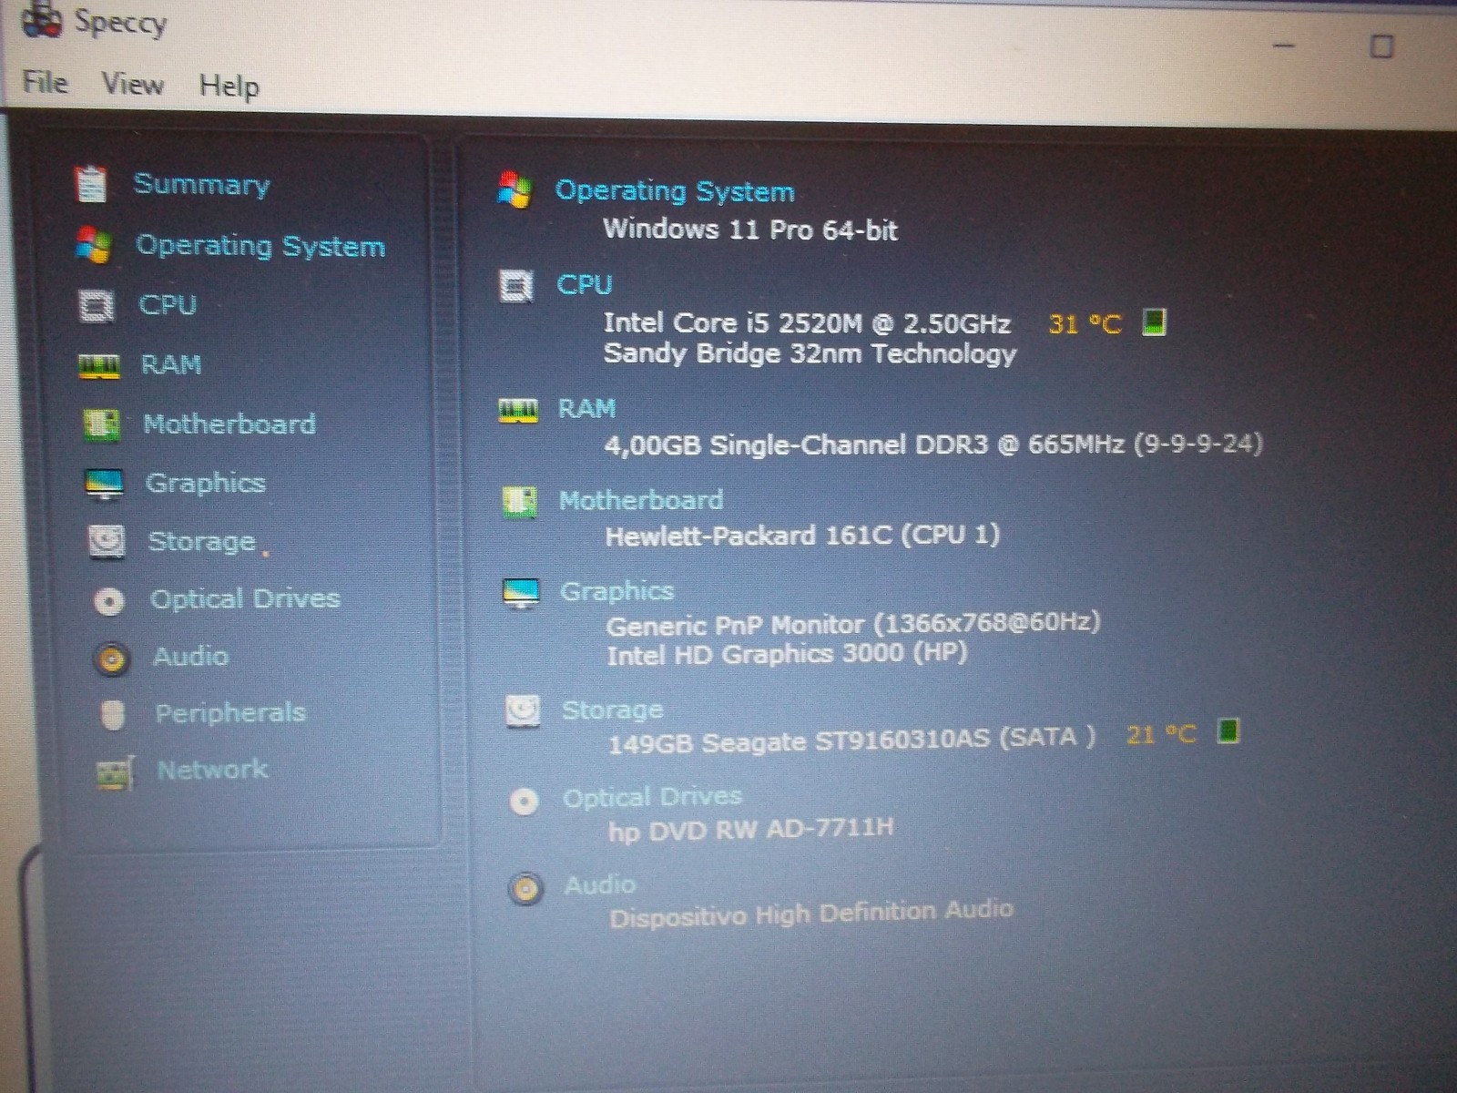Select the Storage sidebar section

[202, 541]
